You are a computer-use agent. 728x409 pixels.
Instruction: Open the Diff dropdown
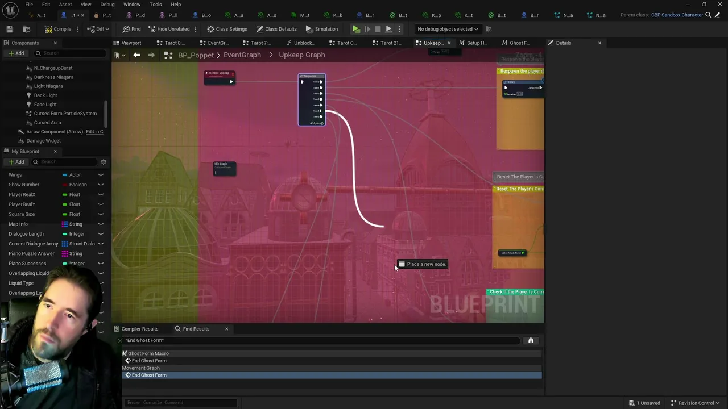99,29
